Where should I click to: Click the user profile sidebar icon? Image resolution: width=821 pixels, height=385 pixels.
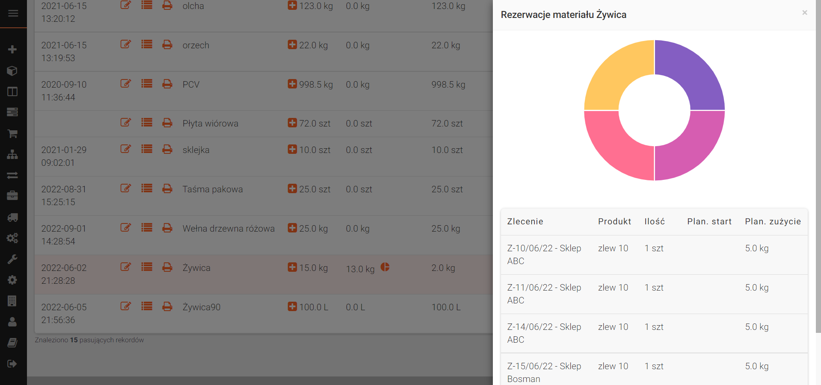pyautogui.click(x=12, y=322)
